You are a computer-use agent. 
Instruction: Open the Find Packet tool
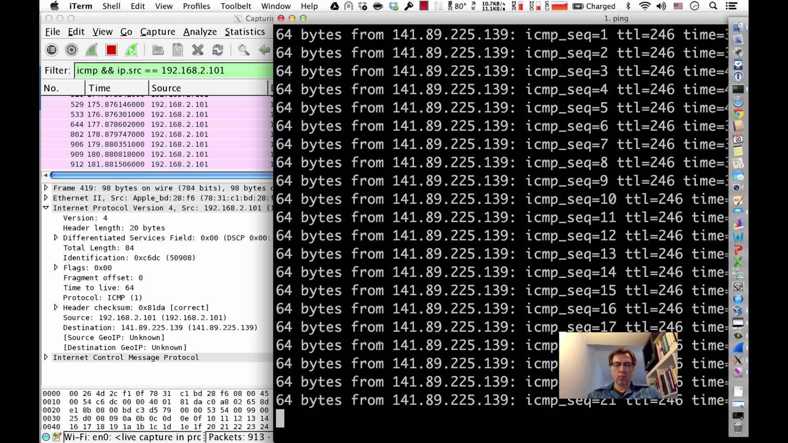pyautogui.click(x=244, y=50)
